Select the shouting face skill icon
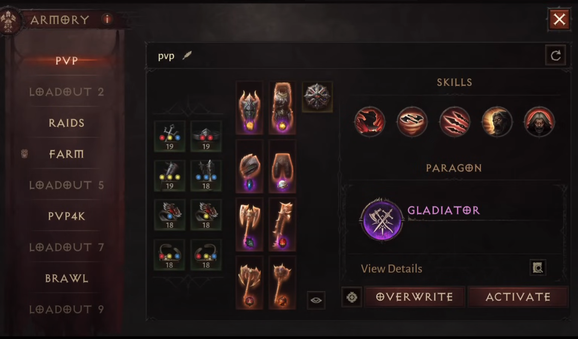Screen dimensions: 578x339 497,122
